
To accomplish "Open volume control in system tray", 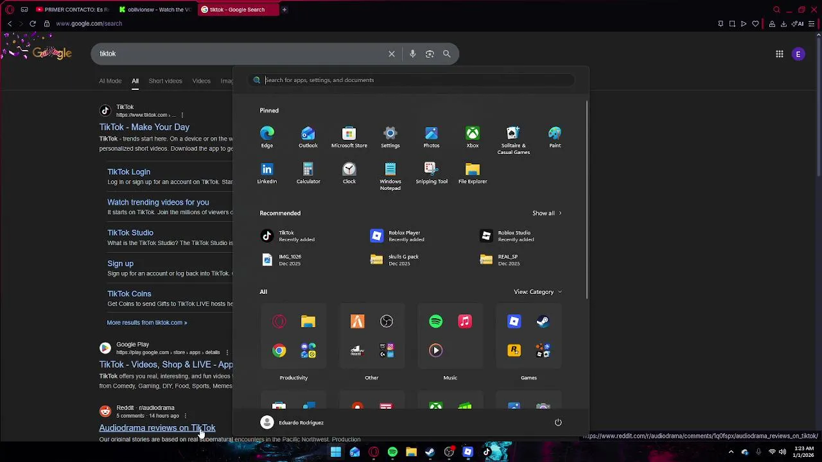I will tap(782, 452).
